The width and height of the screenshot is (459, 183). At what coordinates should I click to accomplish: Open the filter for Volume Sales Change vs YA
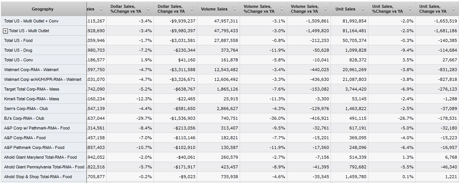point(325,9)
